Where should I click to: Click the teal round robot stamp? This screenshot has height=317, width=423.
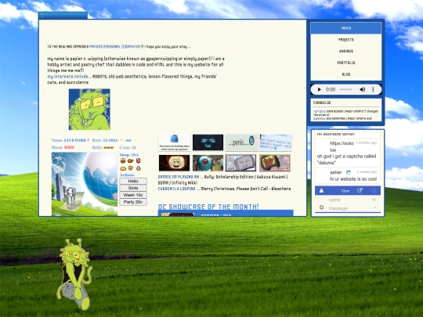pyautogui.click(x=208, y=163)
